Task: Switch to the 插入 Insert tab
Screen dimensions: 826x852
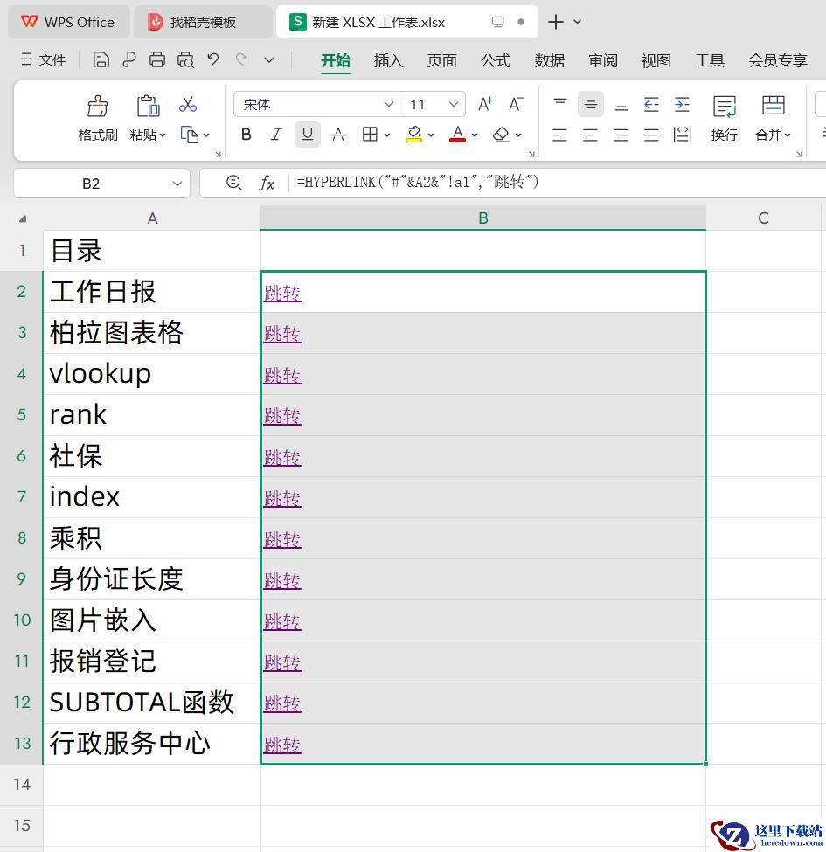Action: pyautogui.click(x=389, y=60)
